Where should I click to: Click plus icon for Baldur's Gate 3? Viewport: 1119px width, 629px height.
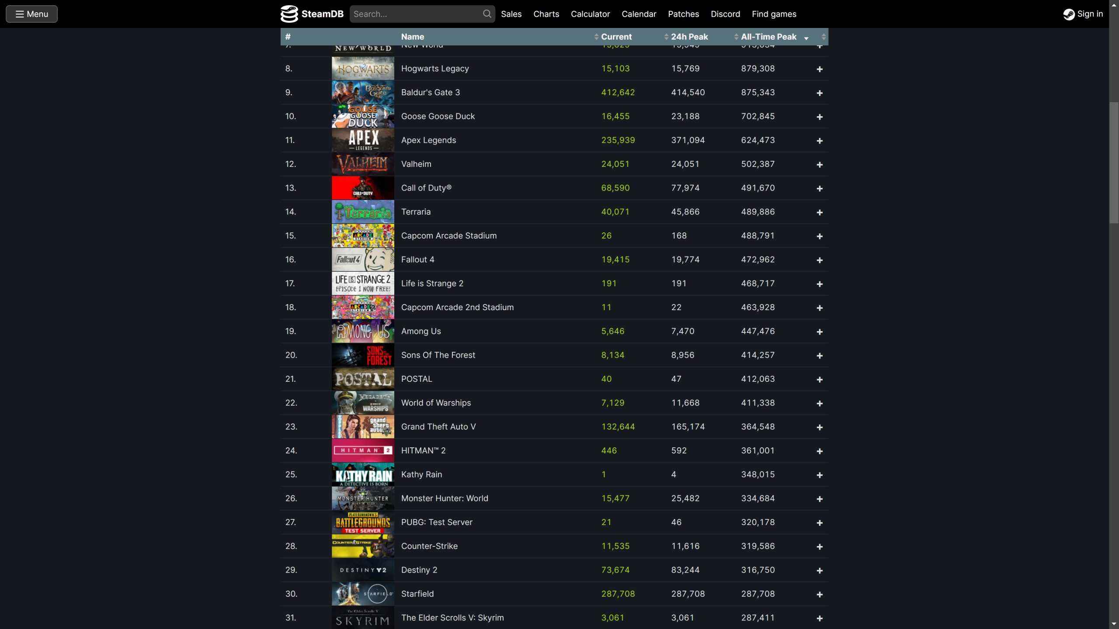(x=820, y=93)
